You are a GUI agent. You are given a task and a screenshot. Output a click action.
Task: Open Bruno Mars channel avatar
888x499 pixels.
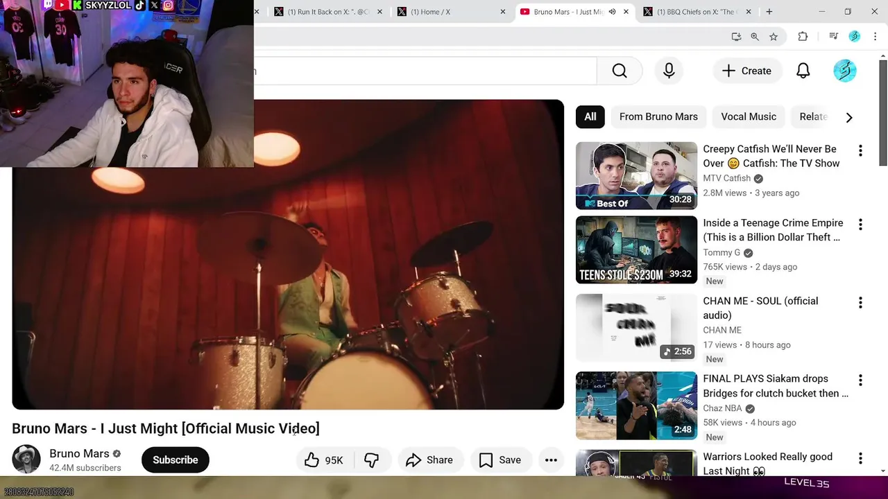26,459
